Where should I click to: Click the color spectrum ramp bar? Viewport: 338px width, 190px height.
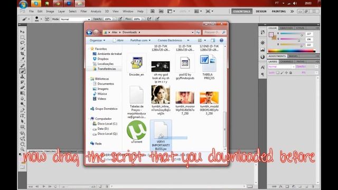tap(292, 51)
